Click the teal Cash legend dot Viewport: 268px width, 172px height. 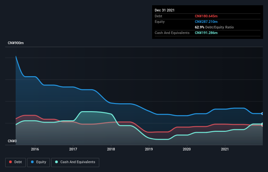[x=56, y=162]
